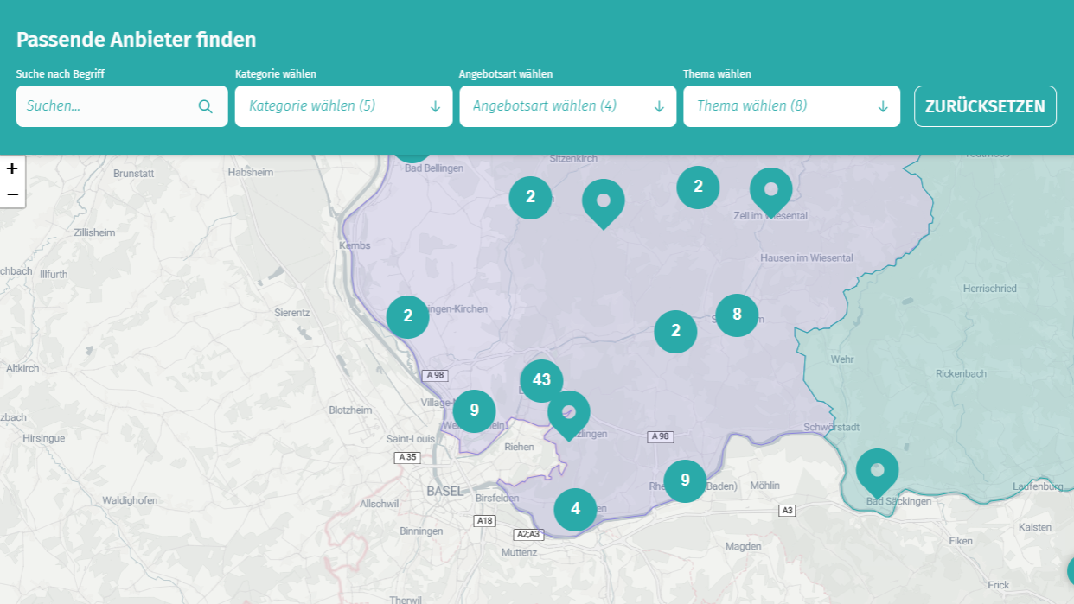Open the Thema wählen dropdown

pyautogui.click(x=790, y=106)
